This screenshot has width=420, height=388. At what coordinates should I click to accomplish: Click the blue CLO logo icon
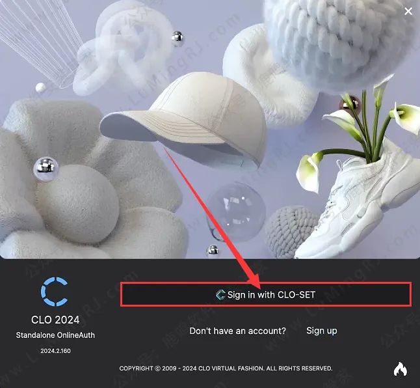(x=55, y=292)
